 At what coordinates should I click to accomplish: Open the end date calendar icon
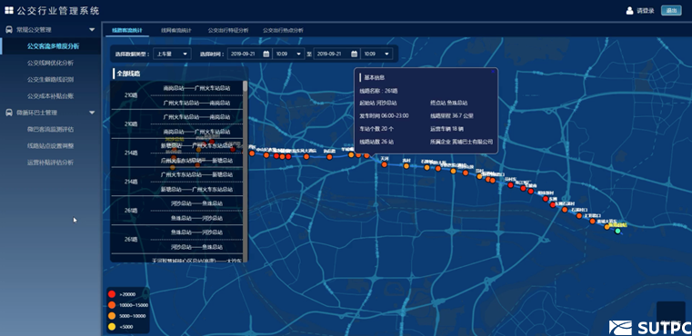tap(355, 54)
